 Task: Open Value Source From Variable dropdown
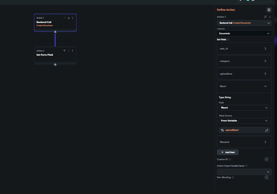[x=244, y=121]
